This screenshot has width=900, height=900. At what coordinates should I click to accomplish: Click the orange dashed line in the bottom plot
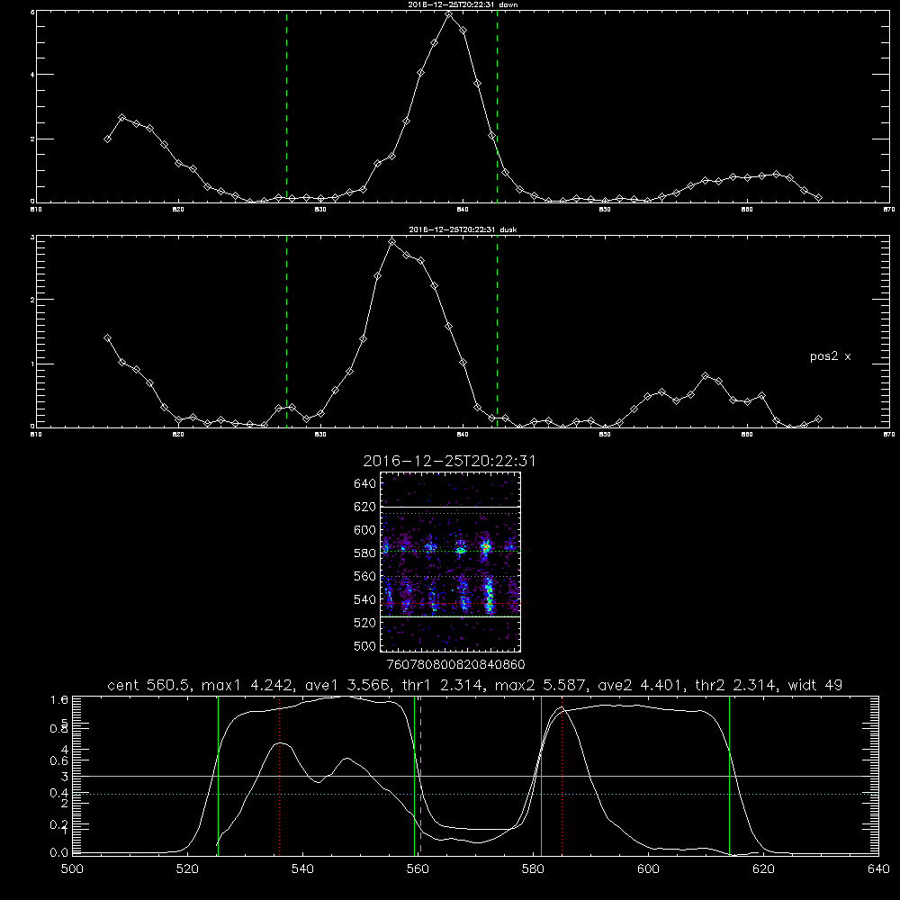[x=420, y=776]
